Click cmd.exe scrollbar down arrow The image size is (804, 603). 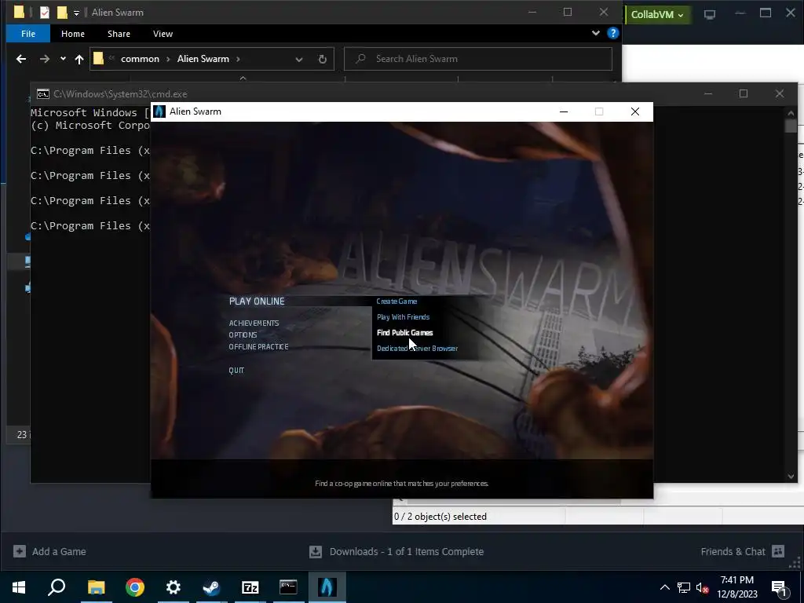791,477
